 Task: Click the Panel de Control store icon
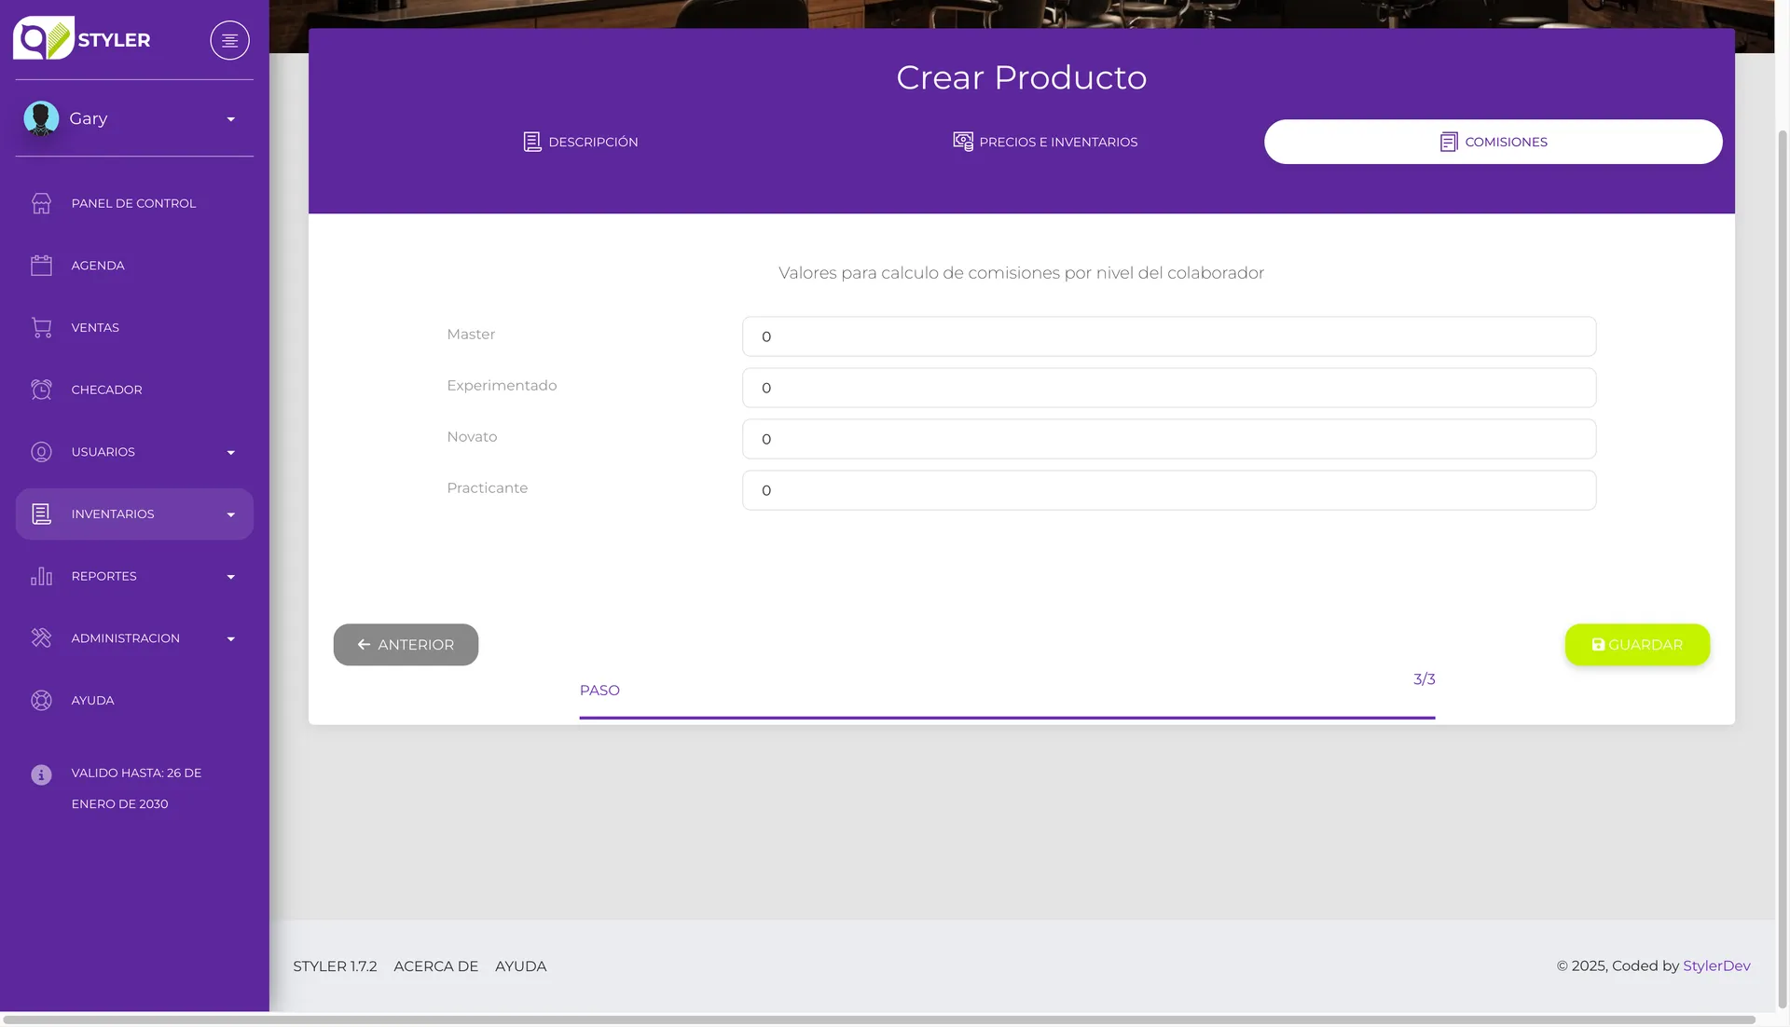tap(41, 203)
